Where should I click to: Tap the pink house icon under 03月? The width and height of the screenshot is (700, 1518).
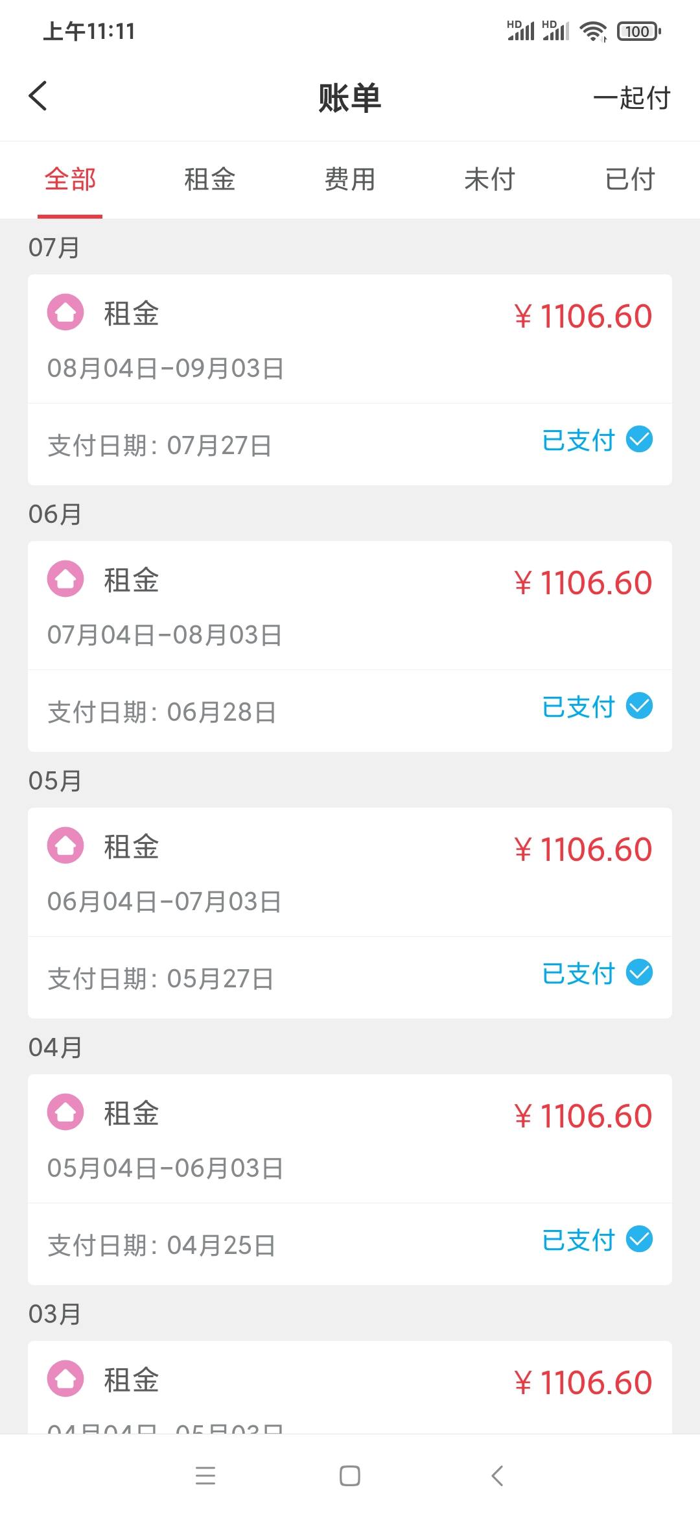65,1379
